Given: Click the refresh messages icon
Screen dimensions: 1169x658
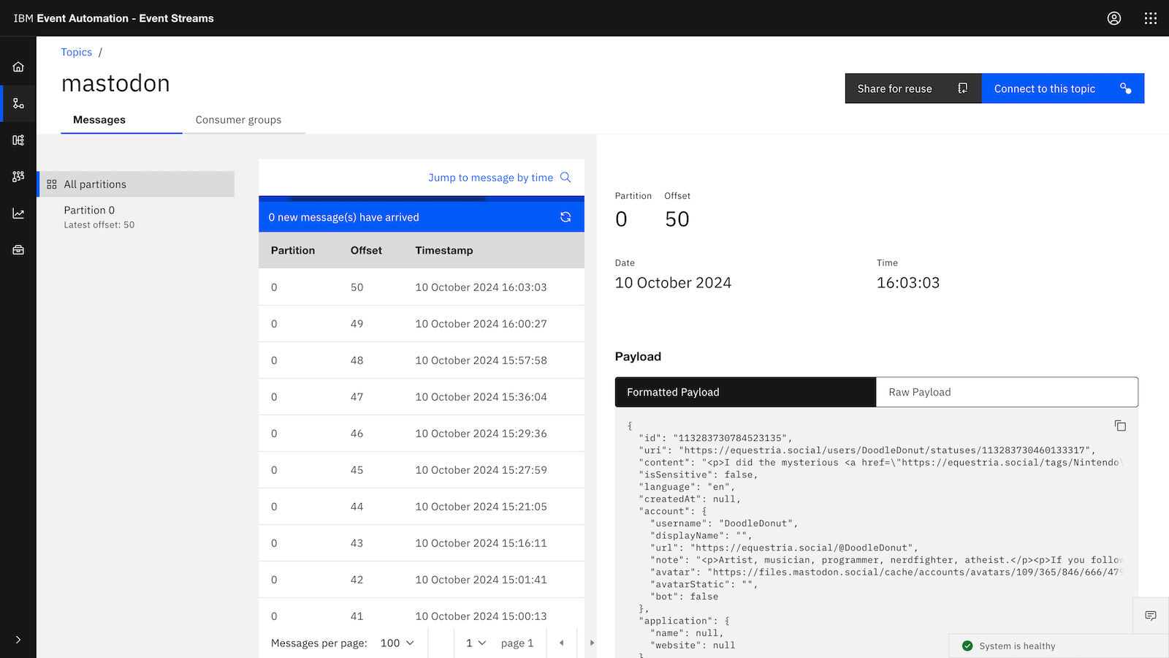Looking at the screenshot, I should tap(565, 217).
